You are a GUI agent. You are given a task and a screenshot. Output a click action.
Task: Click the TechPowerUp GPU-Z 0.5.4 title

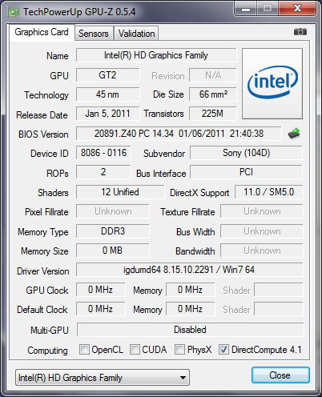(x=79, y=12)
